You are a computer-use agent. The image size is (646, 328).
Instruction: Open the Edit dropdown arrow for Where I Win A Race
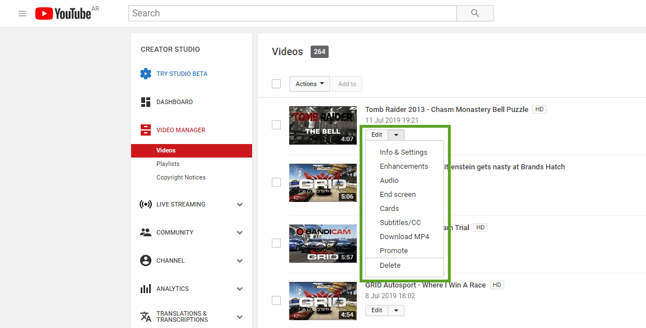click(x=396, y=311)
